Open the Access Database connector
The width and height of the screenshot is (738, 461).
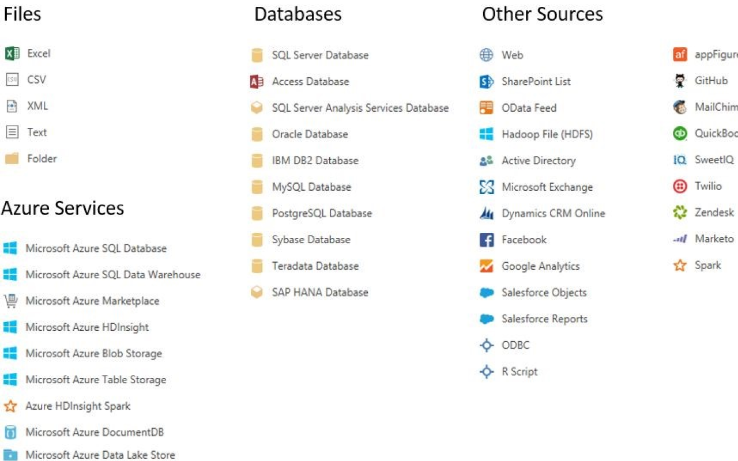257,81
